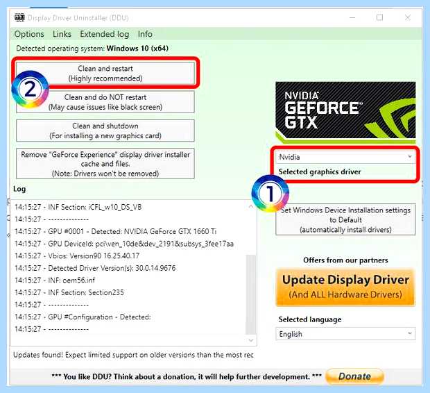Click the 'Updates found!' status message

click(133, 355)
